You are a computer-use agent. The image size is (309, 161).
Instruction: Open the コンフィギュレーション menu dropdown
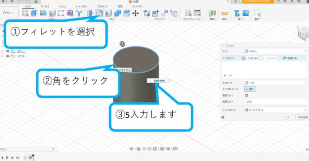[193, 19]
